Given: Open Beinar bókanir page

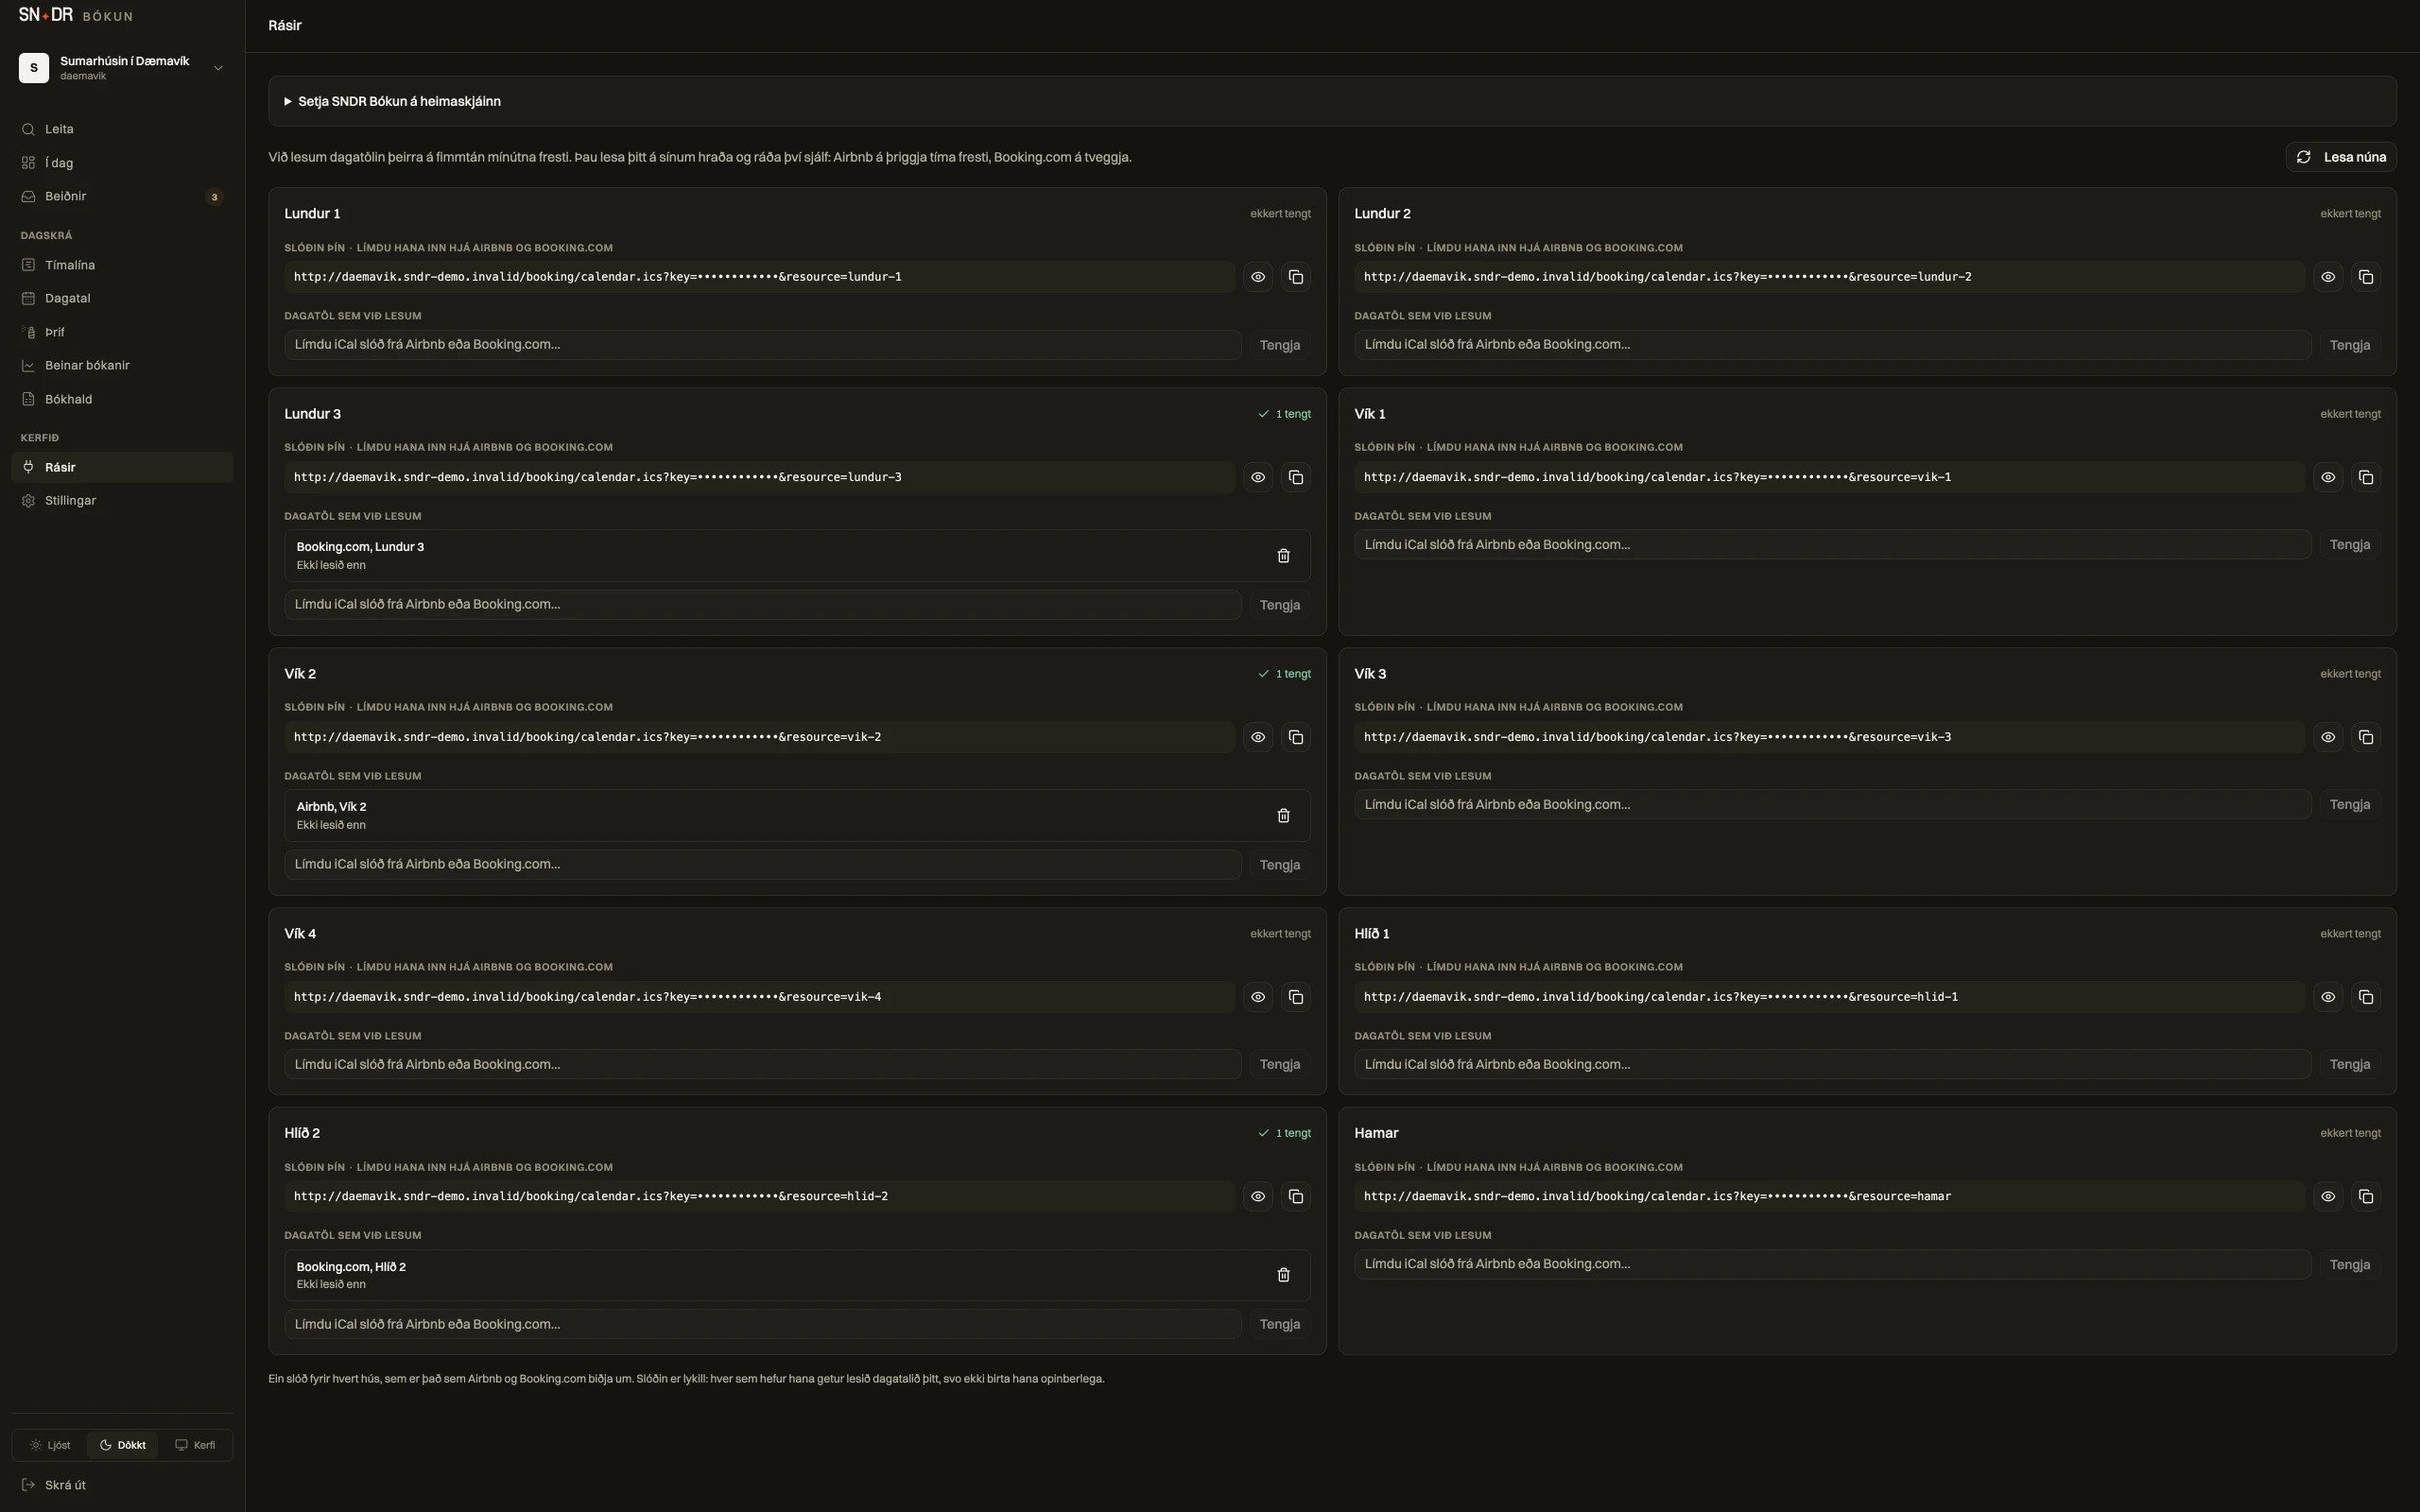Looking at the screenshot, I should (122, 365).
